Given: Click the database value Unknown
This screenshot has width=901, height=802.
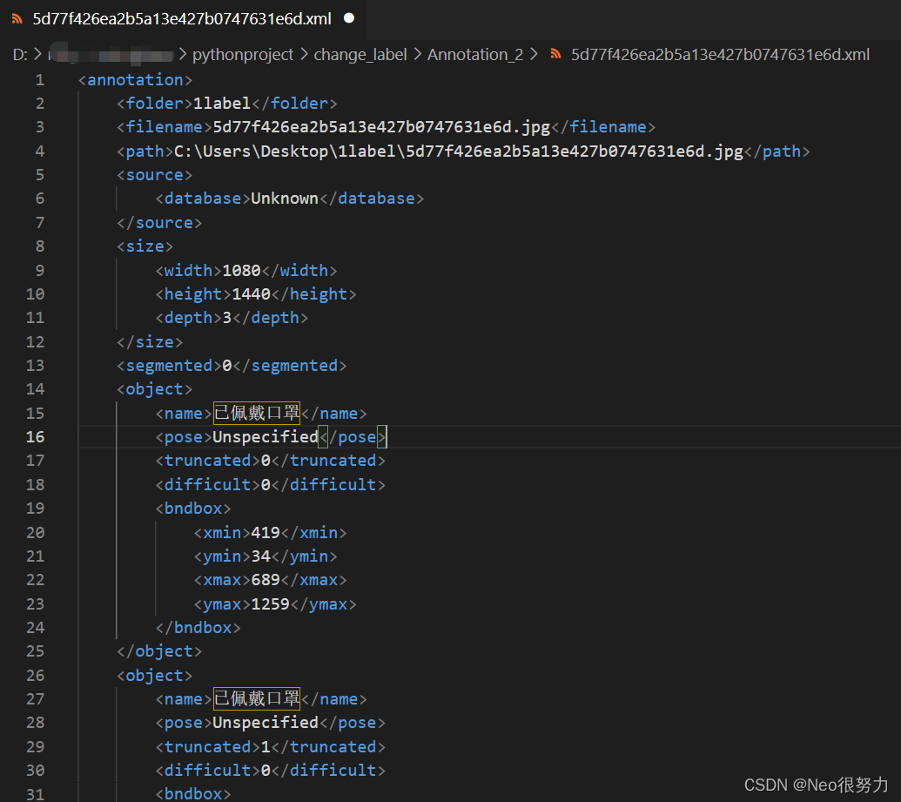Looking at the screenshot, I should [x=285, y=199].
